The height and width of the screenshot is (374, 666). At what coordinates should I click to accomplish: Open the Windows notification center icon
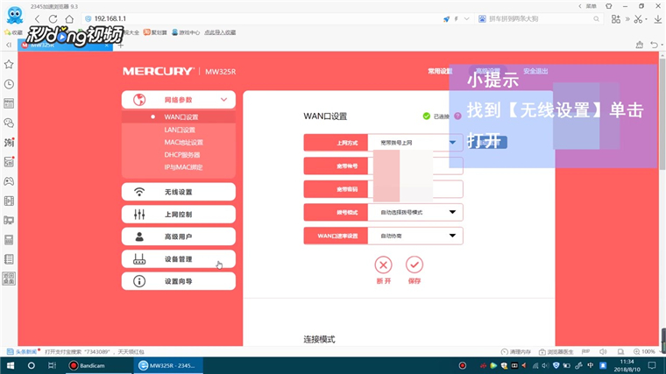pyautogui.click(x=652, y=365)
